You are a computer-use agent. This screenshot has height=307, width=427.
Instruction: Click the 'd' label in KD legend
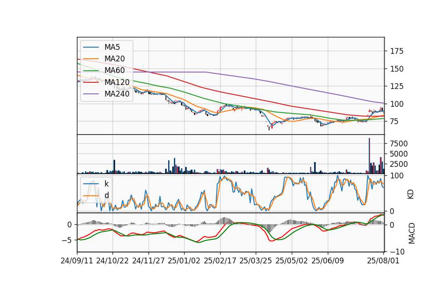click(x=107, y=195)
